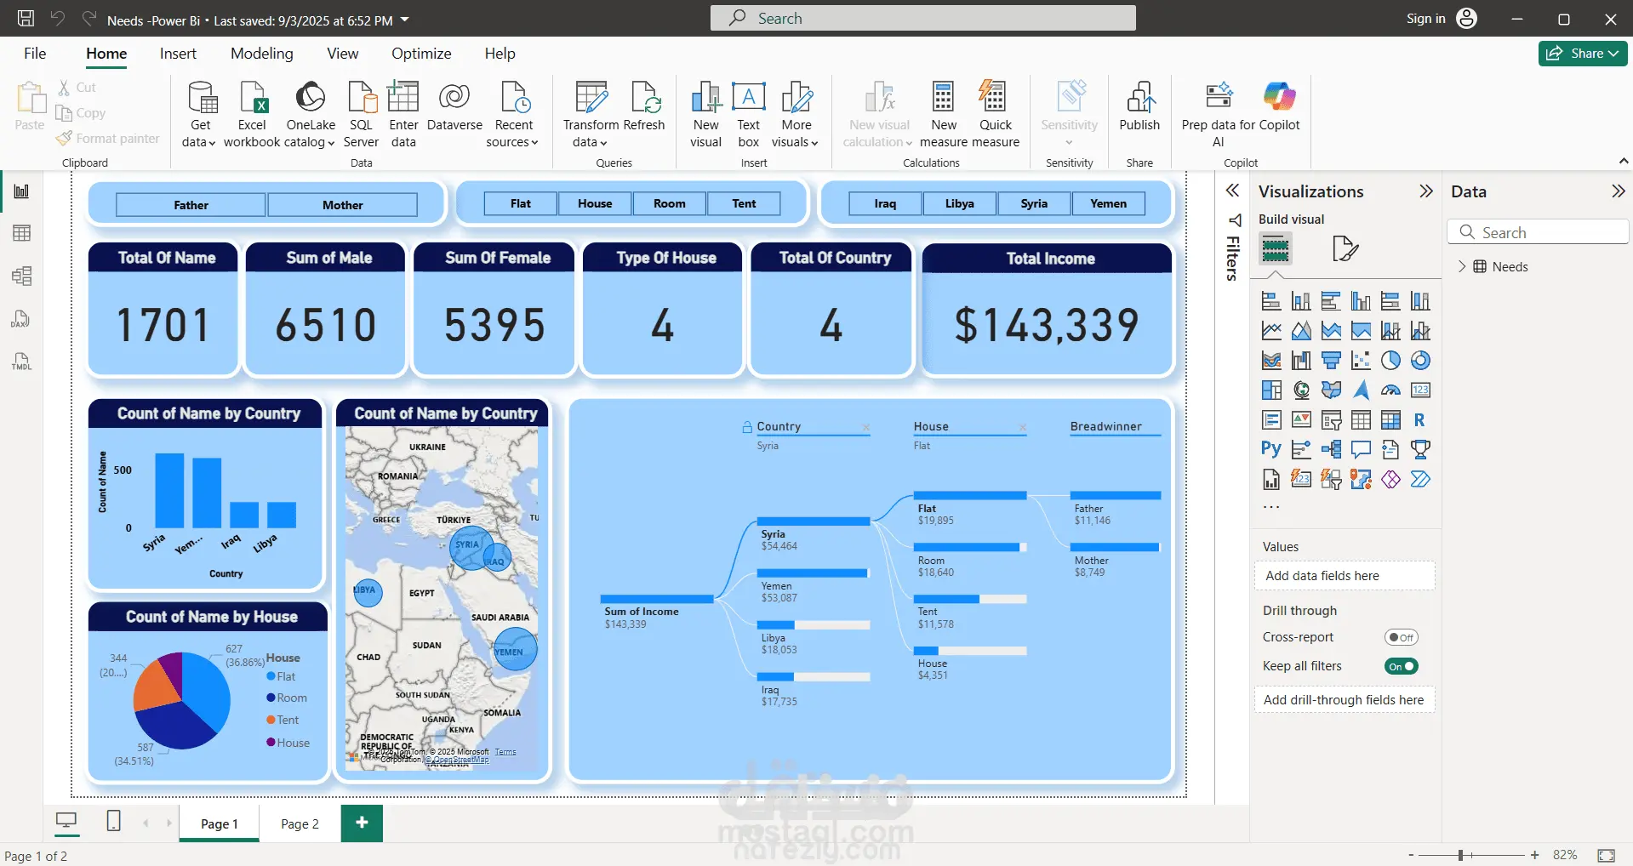Open the Insert ribbon tab
Viewport: 1633px width, 866px height.
point(178,54)
